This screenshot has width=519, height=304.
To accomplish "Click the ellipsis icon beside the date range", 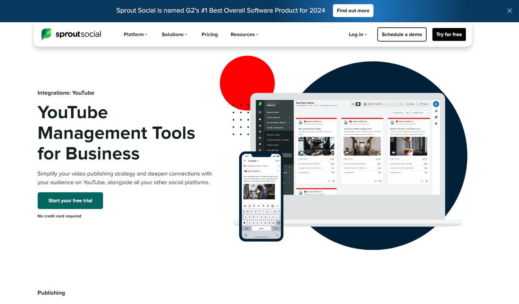I will (x=401, y=104).
